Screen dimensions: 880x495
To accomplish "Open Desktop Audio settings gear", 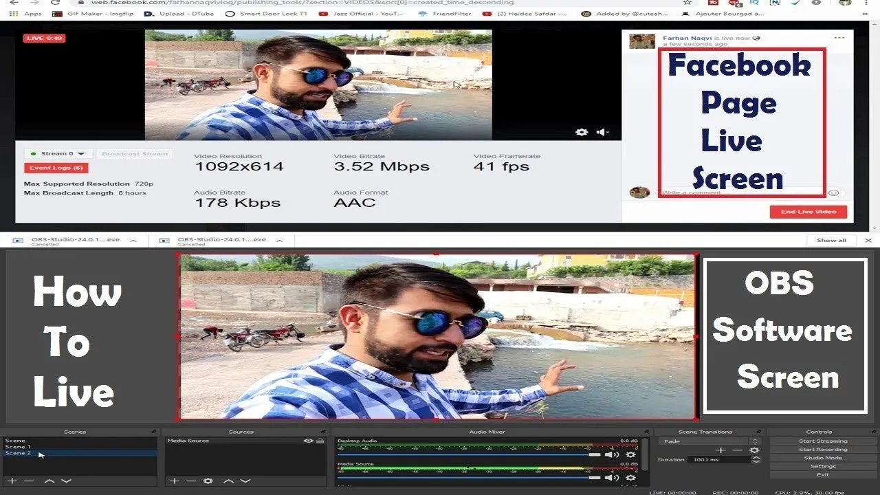I will click(x=630, y=454).
